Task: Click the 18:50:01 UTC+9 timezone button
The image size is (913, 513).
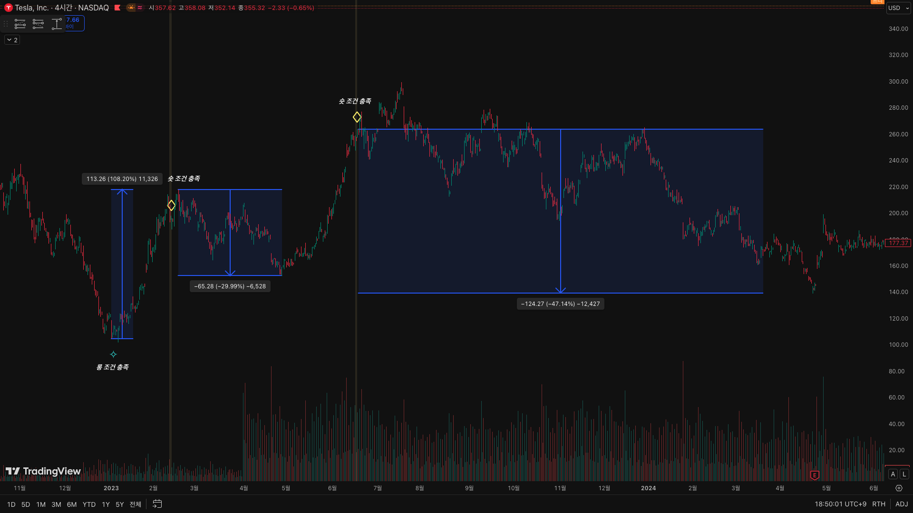Action: [x=840, y=504]
